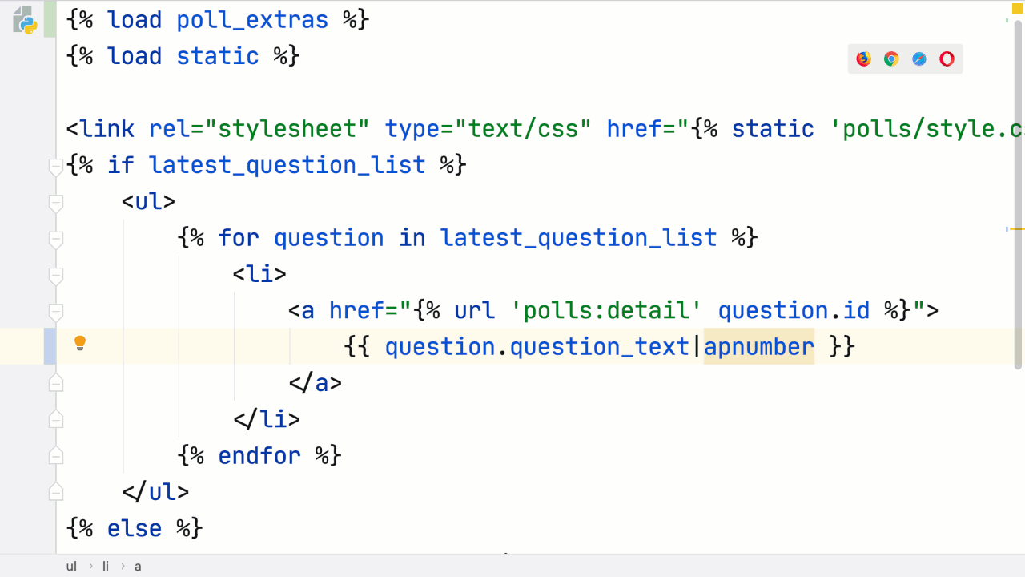Click latest_question_list in the for loop
This screenshot has width=1025, height=577.
[579, 238]
